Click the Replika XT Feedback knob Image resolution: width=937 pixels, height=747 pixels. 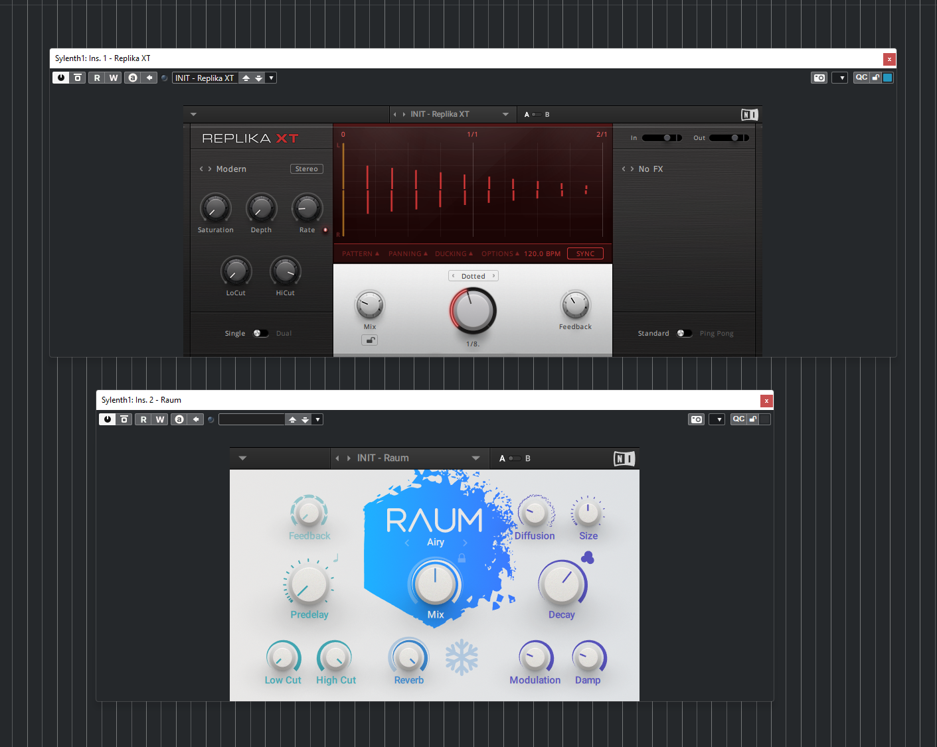576,305
